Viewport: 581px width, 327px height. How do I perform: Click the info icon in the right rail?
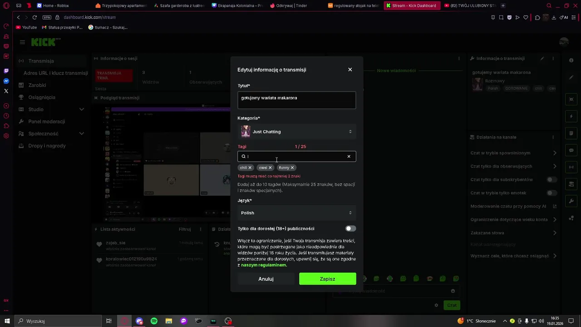571,60
